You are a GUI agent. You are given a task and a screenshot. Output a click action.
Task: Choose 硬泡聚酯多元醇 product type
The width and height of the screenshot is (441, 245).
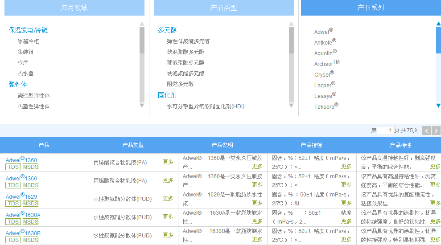tap(185, 73)
